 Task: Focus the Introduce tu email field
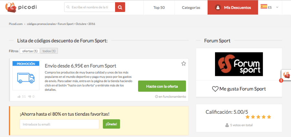click(x=59, y=124)
